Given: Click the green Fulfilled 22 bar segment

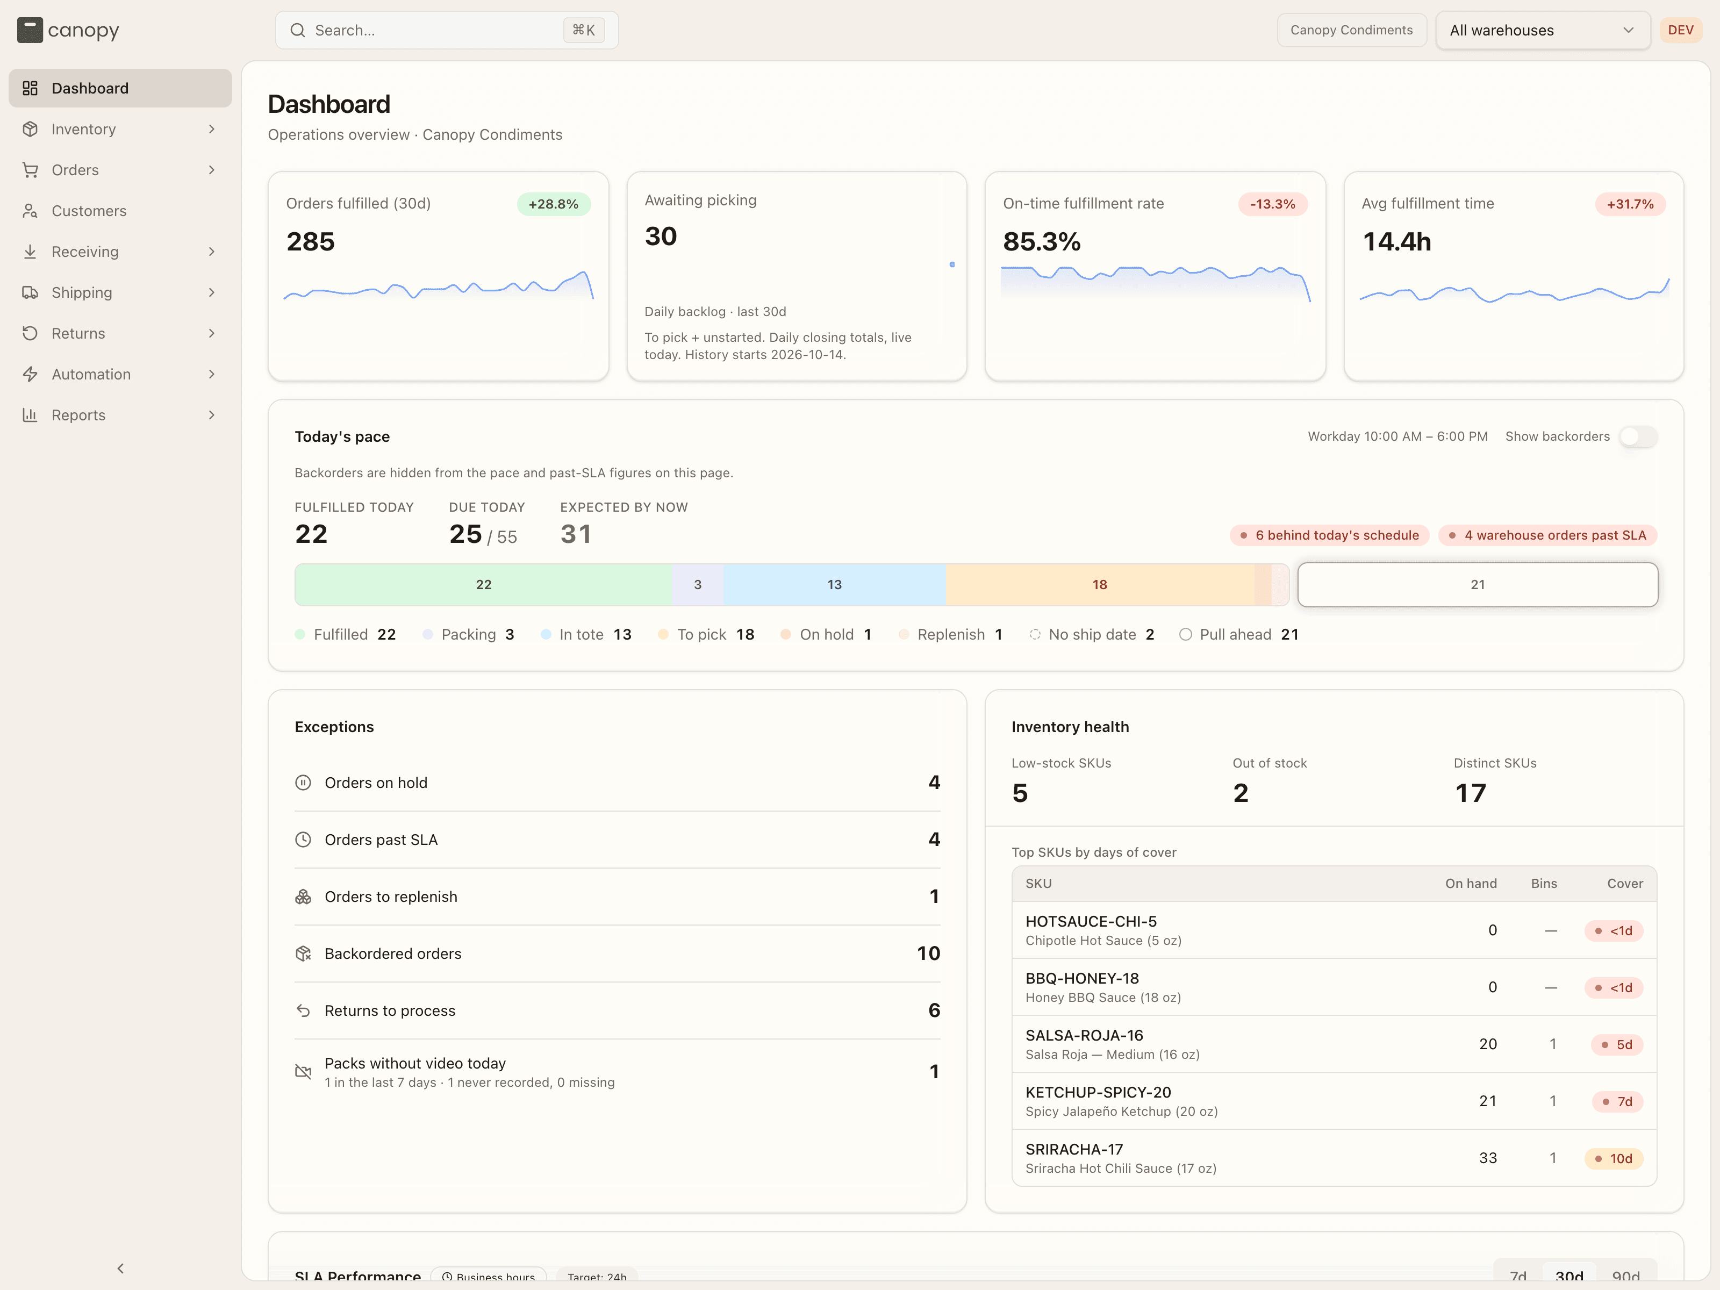Looking at the screenshot, I should (483, 585).
